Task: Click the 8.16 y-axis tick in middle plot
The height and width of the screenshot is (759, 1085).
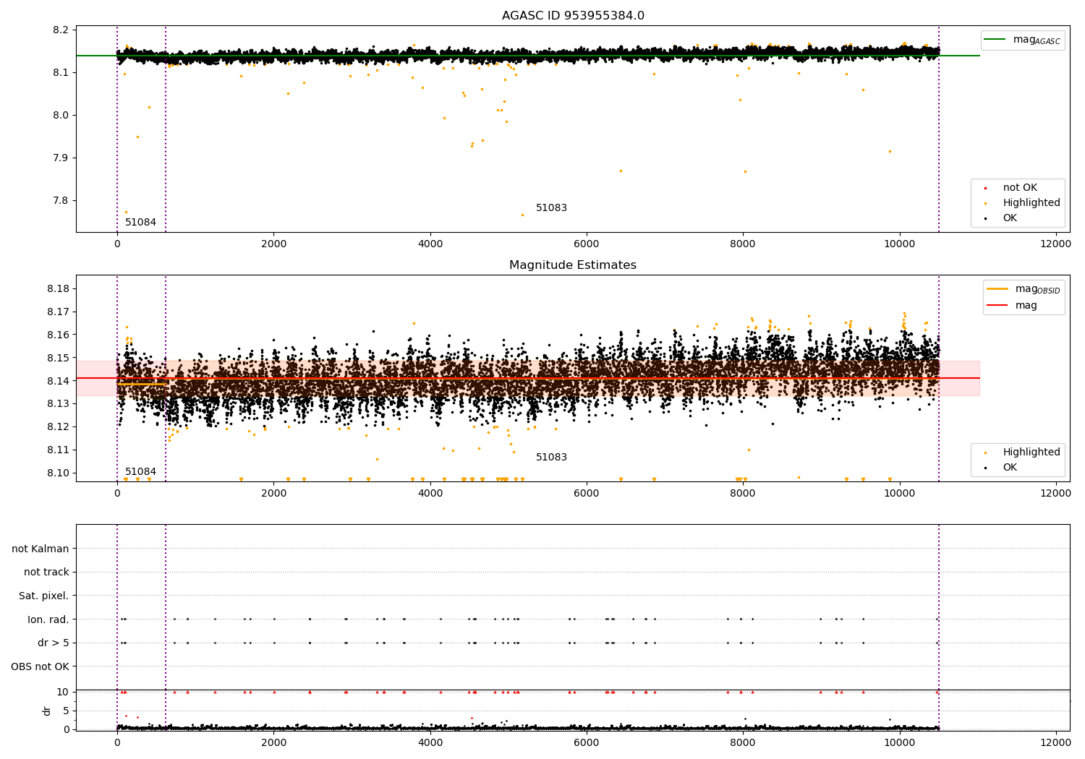Action: (59, 335)
